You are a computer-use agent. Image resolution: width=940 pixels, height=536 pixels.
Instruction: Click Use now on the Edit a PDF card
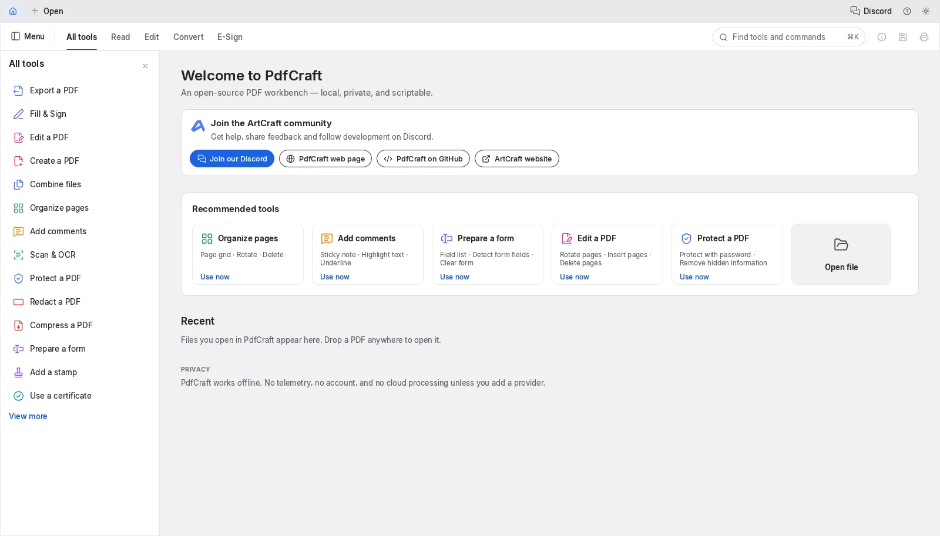(x=575, y=277)
